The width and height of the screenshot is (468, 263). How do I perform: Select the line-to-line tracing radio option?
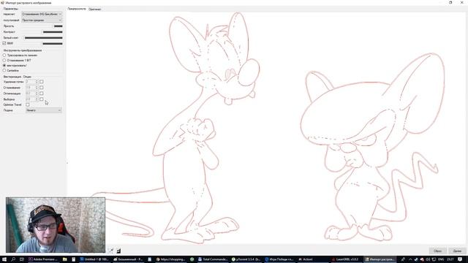coord(20,56)
